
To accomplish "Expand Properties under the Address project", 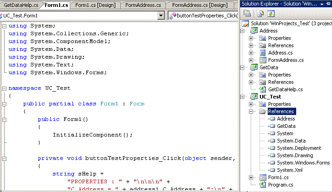I will (x=251, y=38).
